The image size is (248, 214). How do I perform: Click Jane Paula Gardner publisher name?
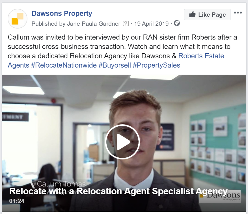coord(94,24)
